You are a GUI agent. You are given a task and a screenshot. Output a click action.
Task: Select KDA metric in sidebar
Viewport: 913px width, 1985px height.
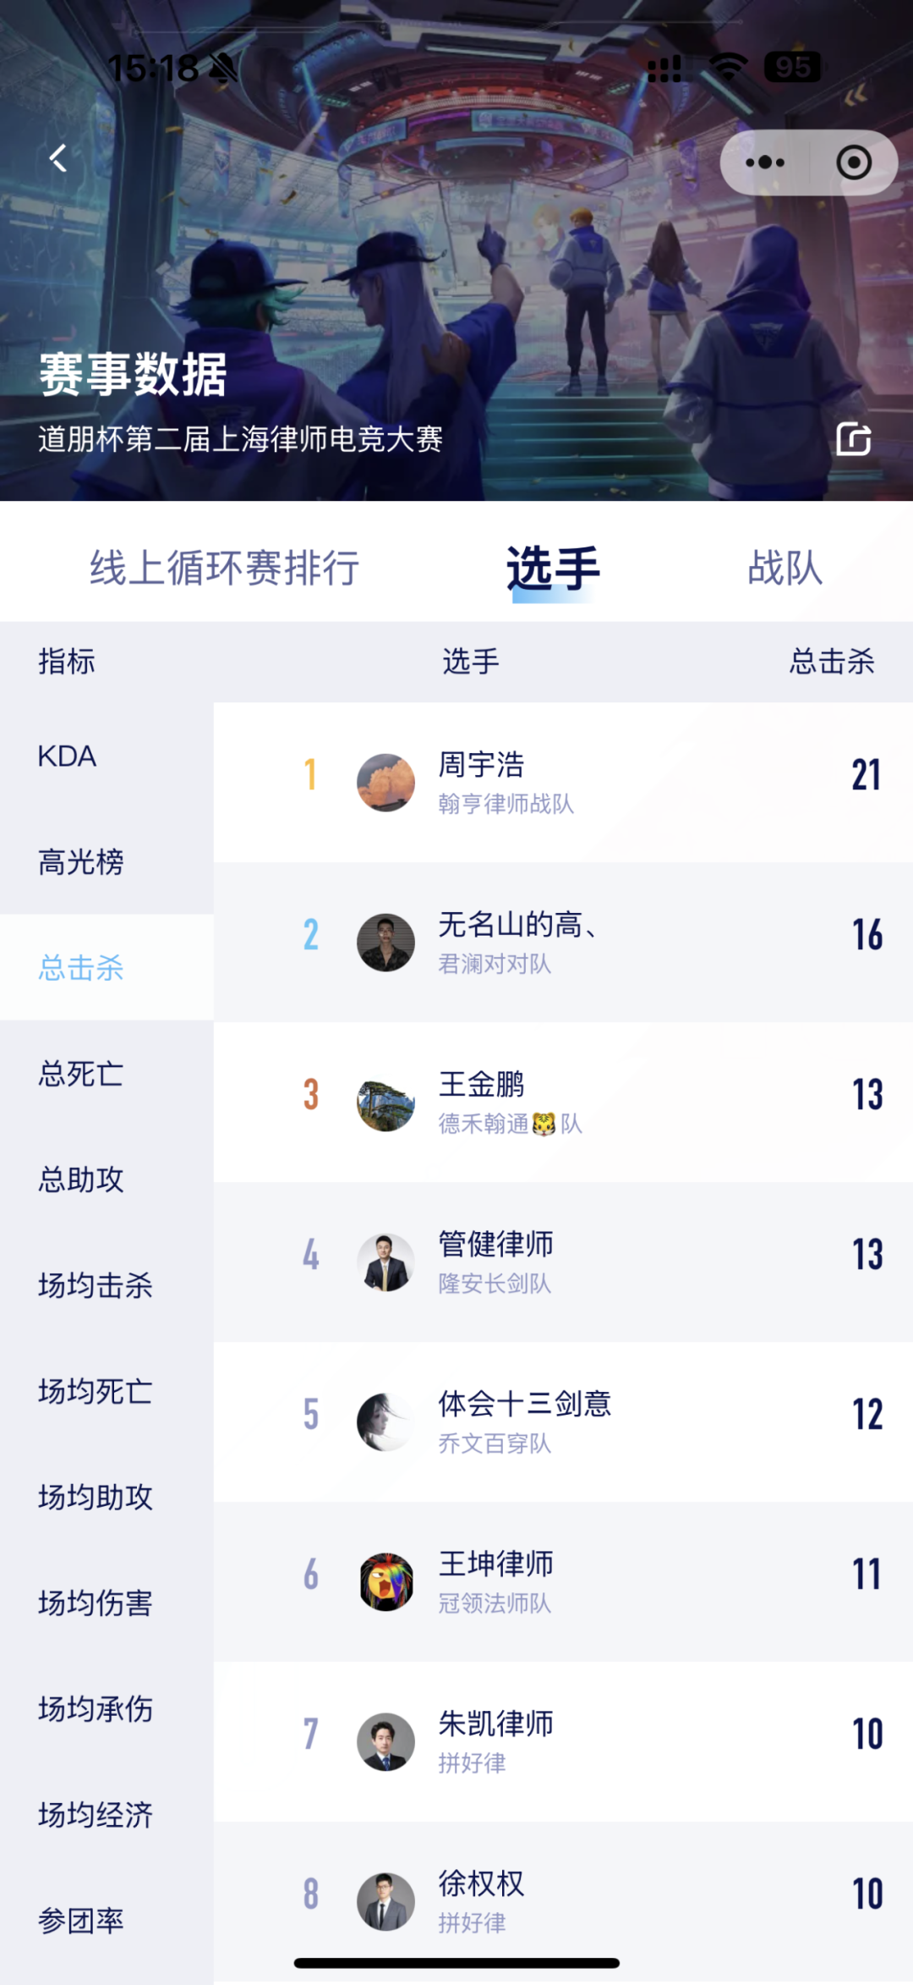pyautogui.click(x=68, y=756)
